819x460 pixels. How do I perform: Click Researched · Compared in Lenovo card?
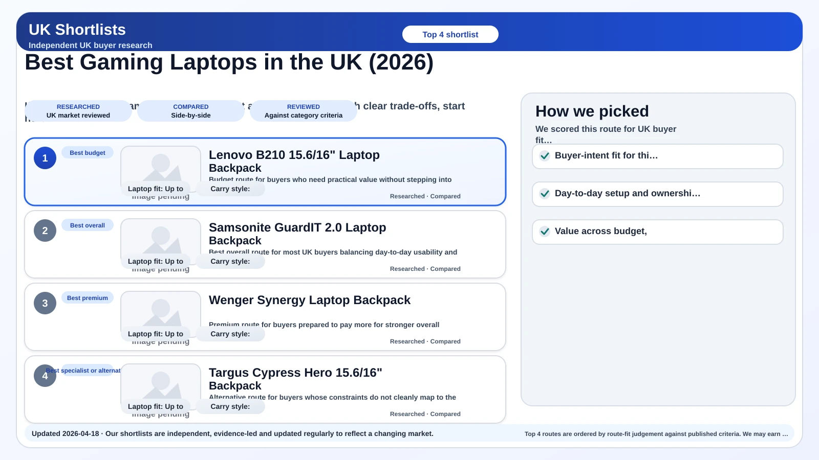pyautogui.click(x=425, y=196)
